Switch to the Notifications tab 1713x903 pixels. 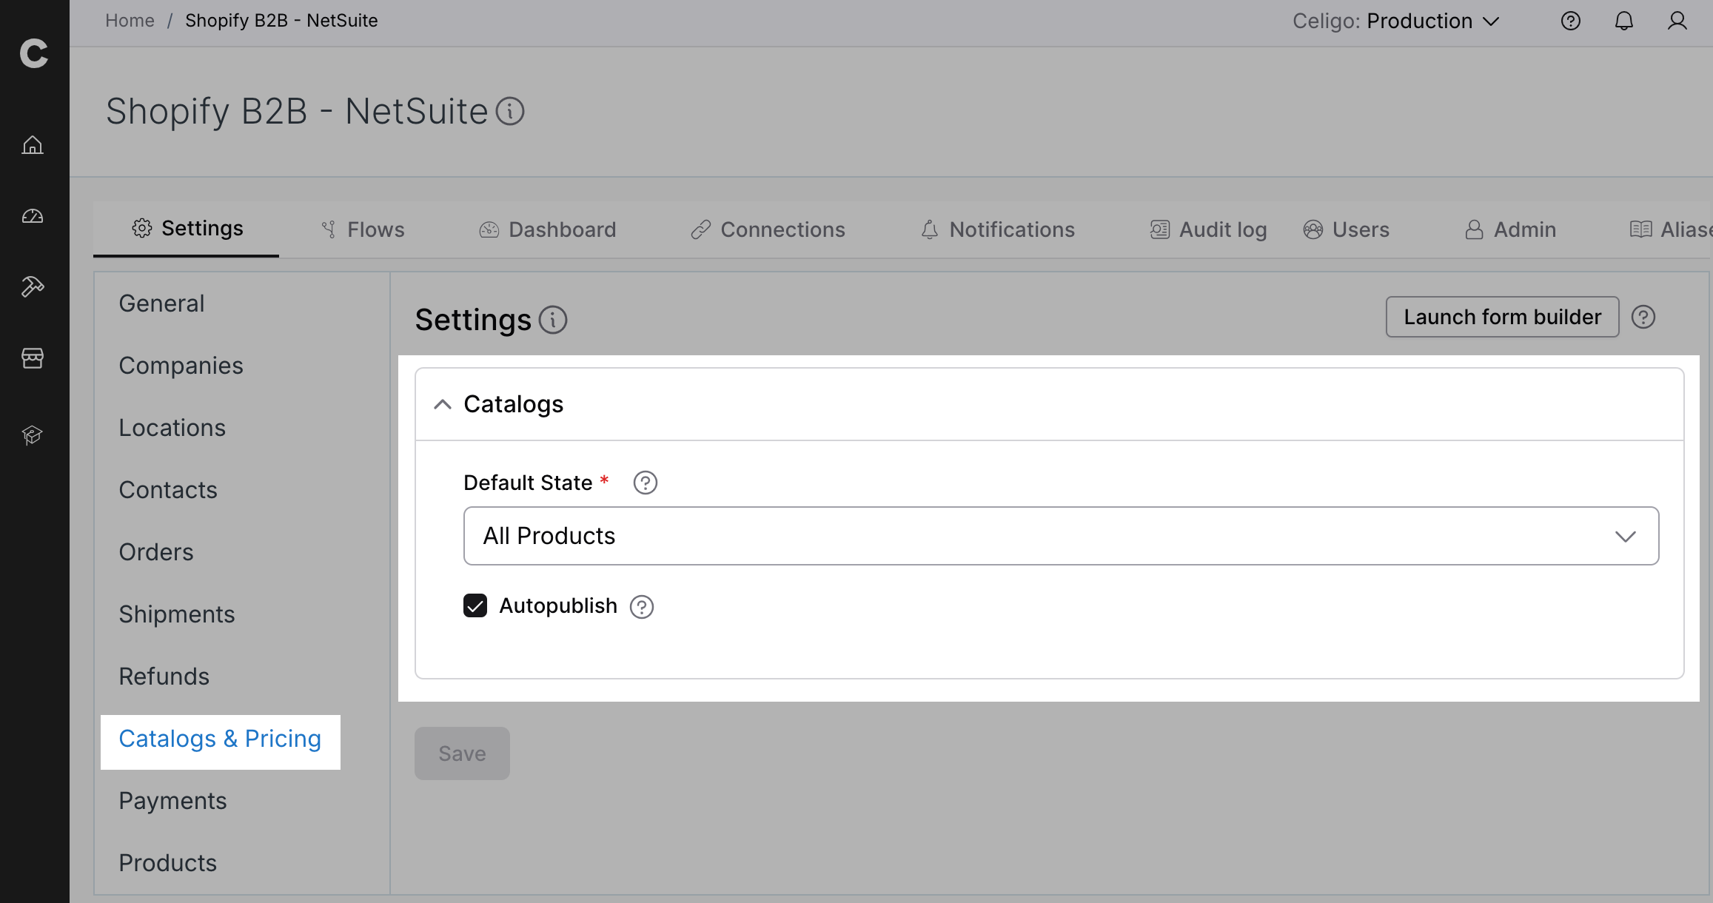coord(997,229)
